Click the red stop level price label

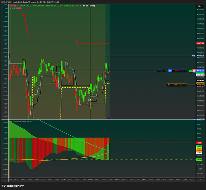coord(200,43)
